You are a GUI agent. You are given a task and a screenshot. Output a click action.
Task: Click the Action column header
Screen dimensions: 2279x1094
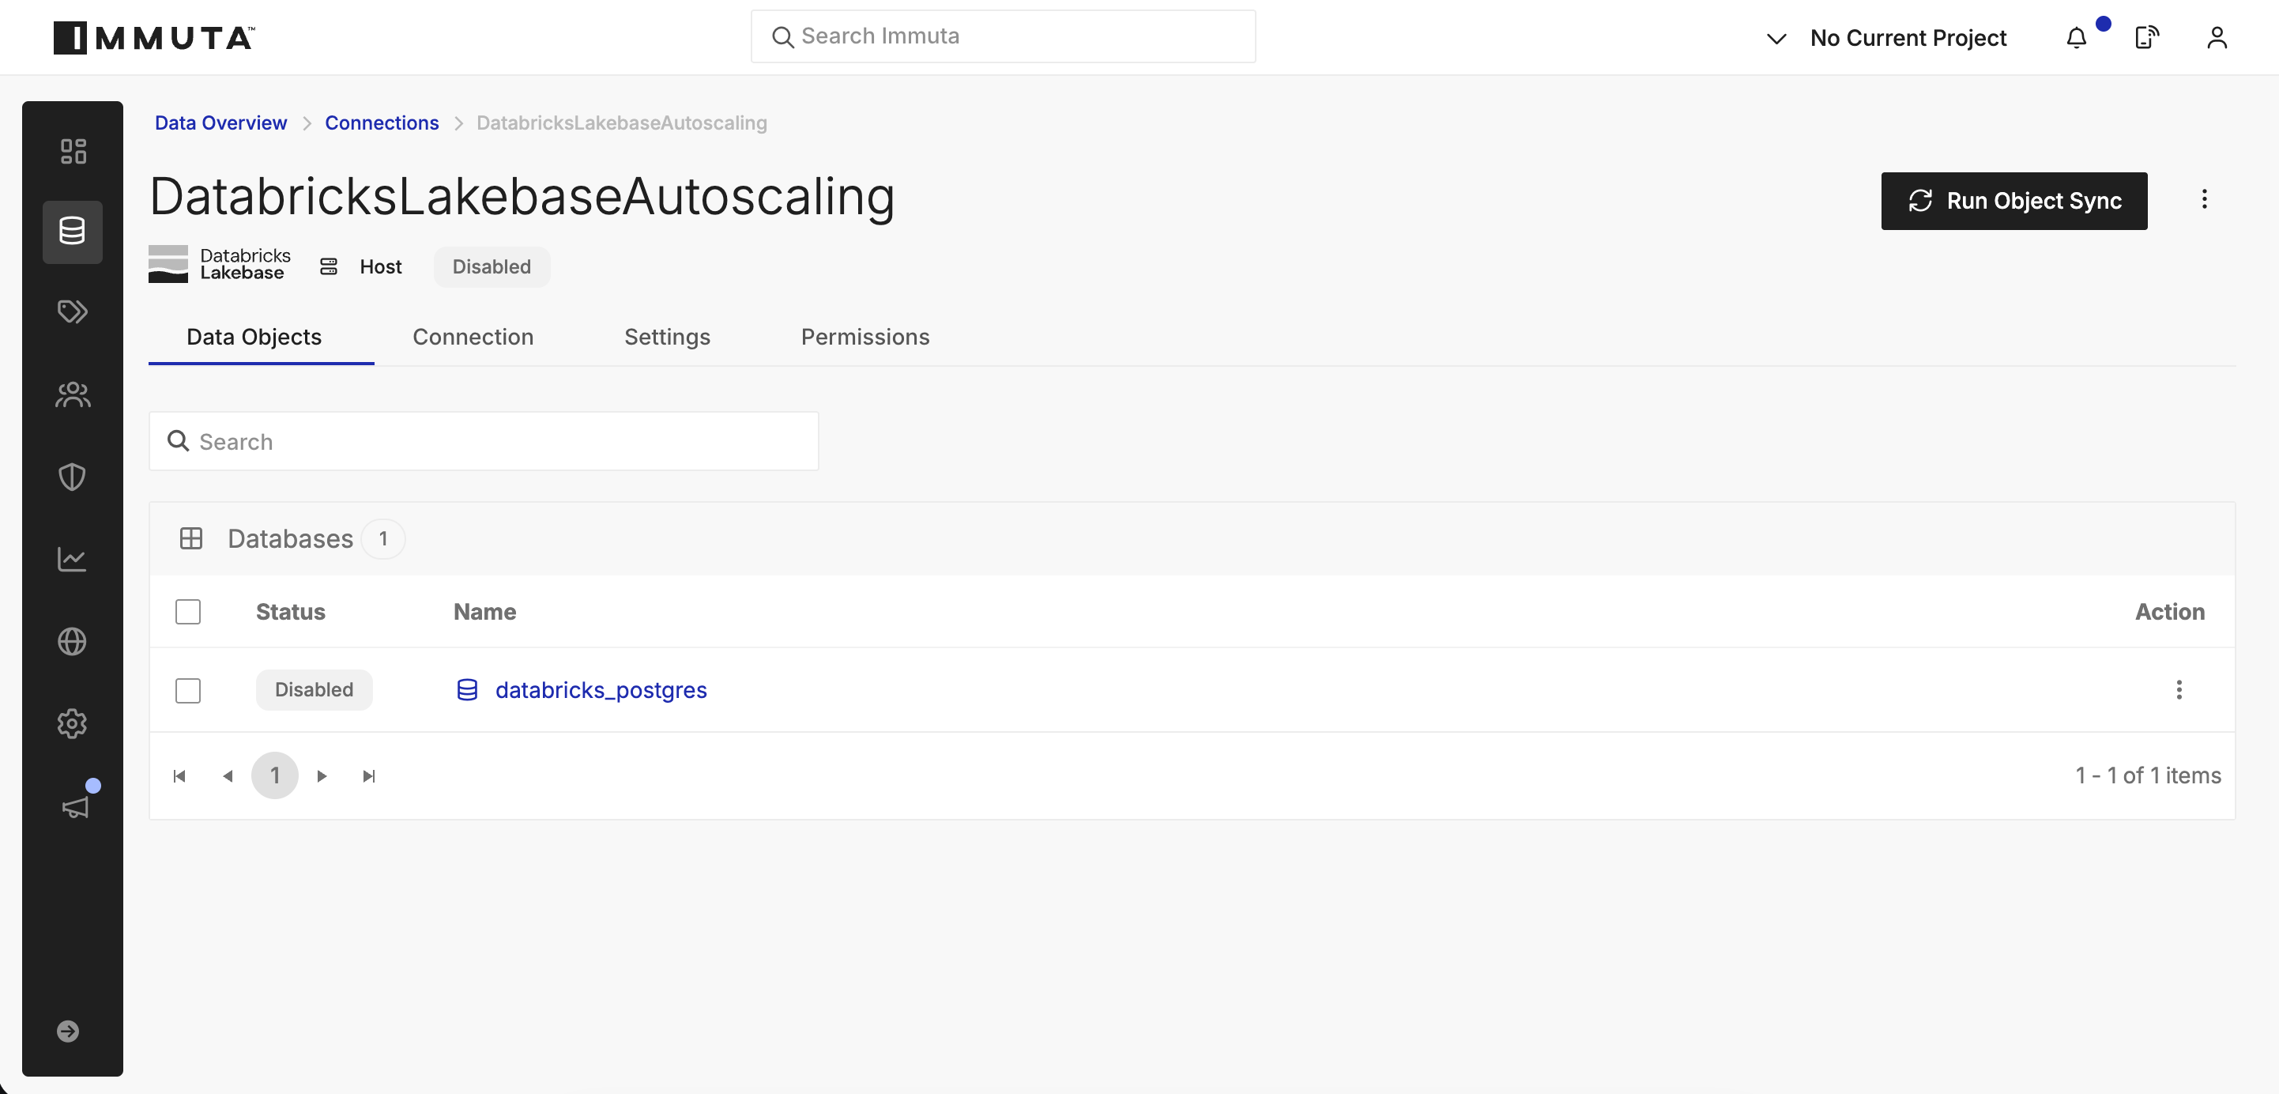tap(2169, 612)
